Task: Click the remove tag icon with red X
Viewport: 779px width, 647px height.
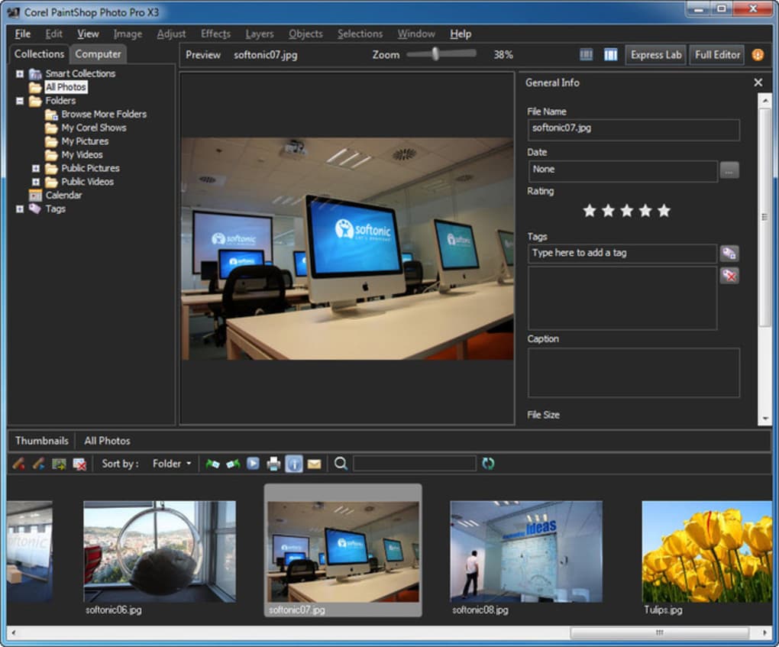Action: (729, 275)
